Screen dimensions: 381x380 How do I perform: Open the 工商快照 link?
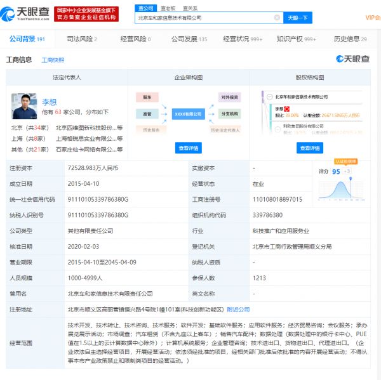coord(53,60)
